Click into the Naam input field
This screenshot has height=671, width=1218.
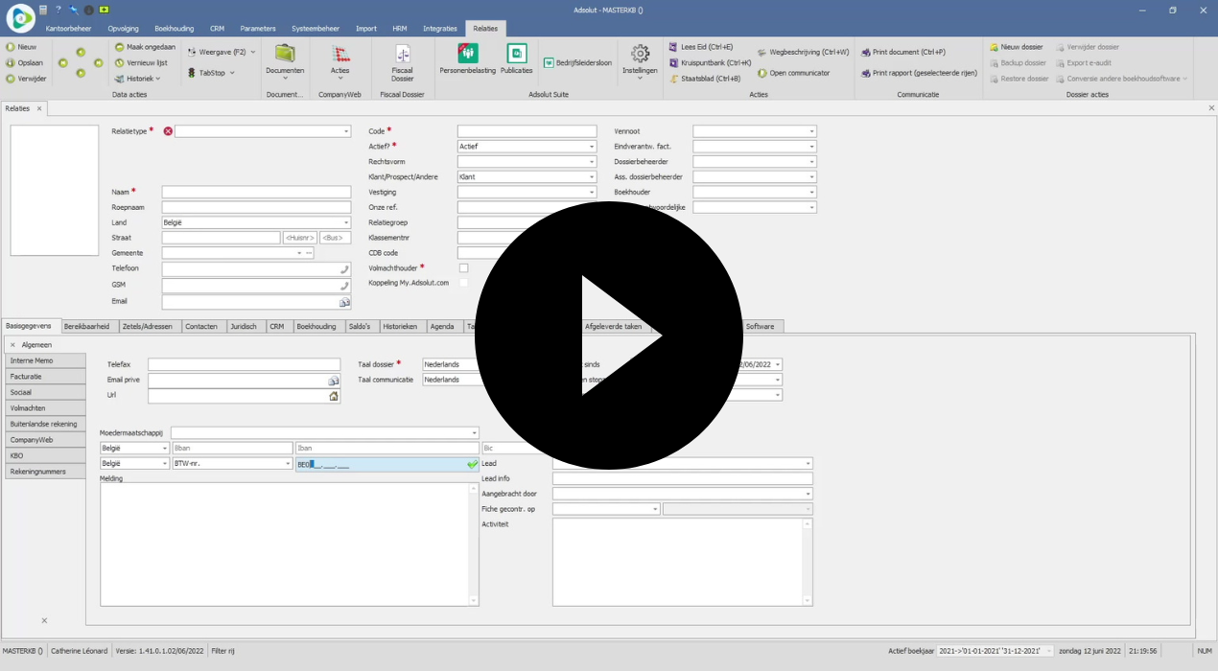click(x=256, y=193)
